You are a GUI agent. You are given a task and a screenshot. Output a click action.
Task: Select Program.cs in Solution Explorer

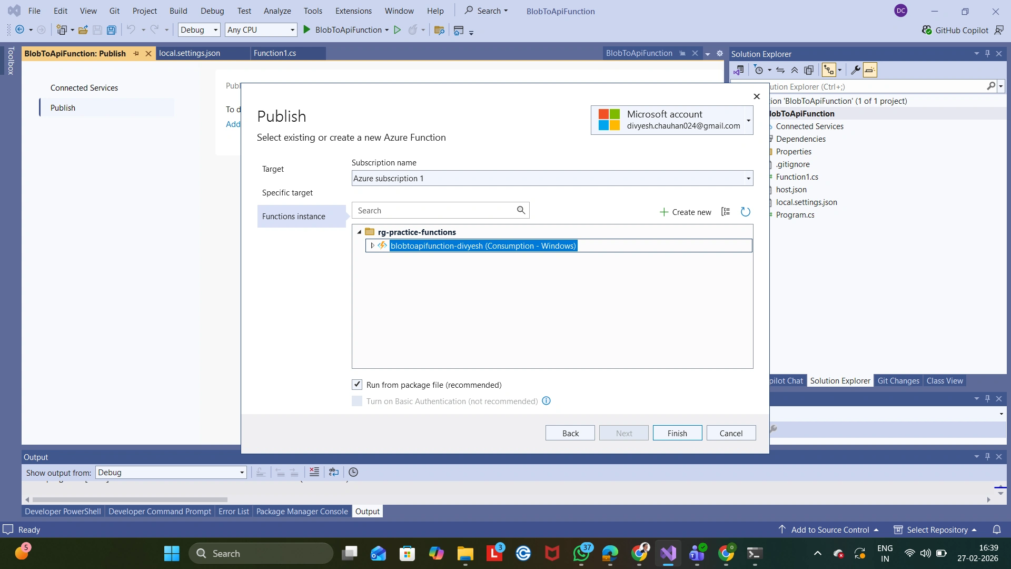(x=795, y=215)
